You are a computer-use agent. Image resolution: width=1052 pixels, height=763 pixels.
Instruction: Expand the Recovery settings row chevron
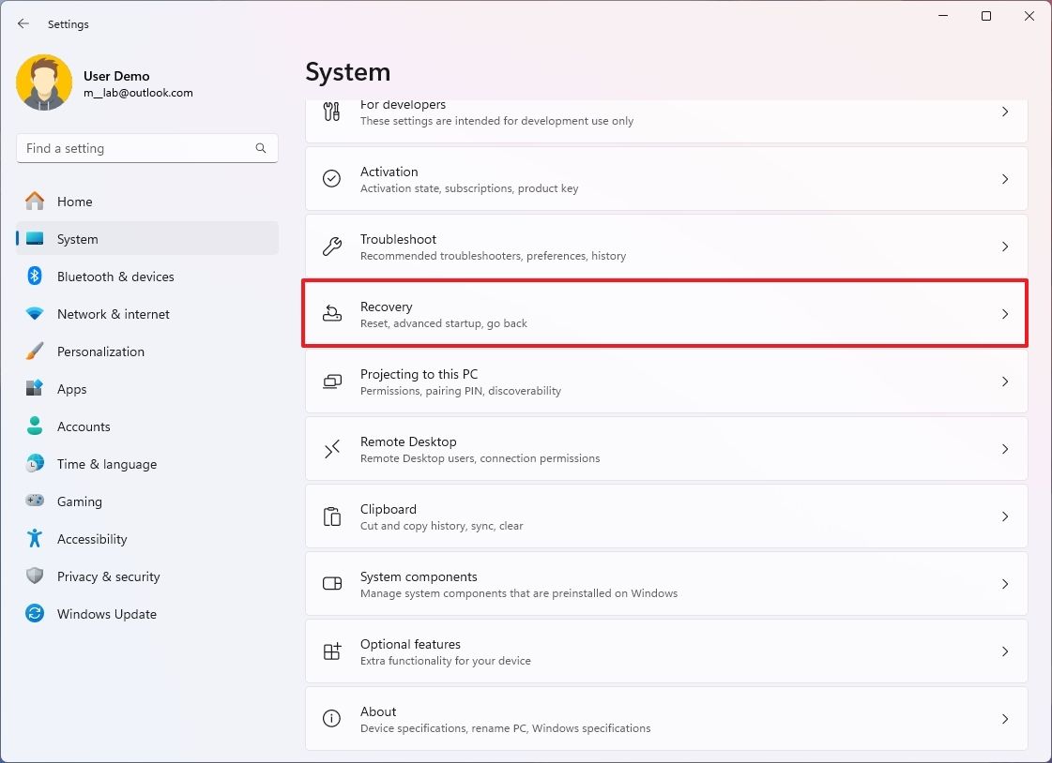(x=1005, y=314)
